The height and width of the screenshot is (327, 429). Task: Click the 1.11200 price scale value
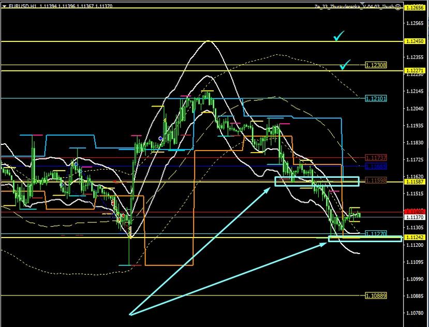(415, 245)
